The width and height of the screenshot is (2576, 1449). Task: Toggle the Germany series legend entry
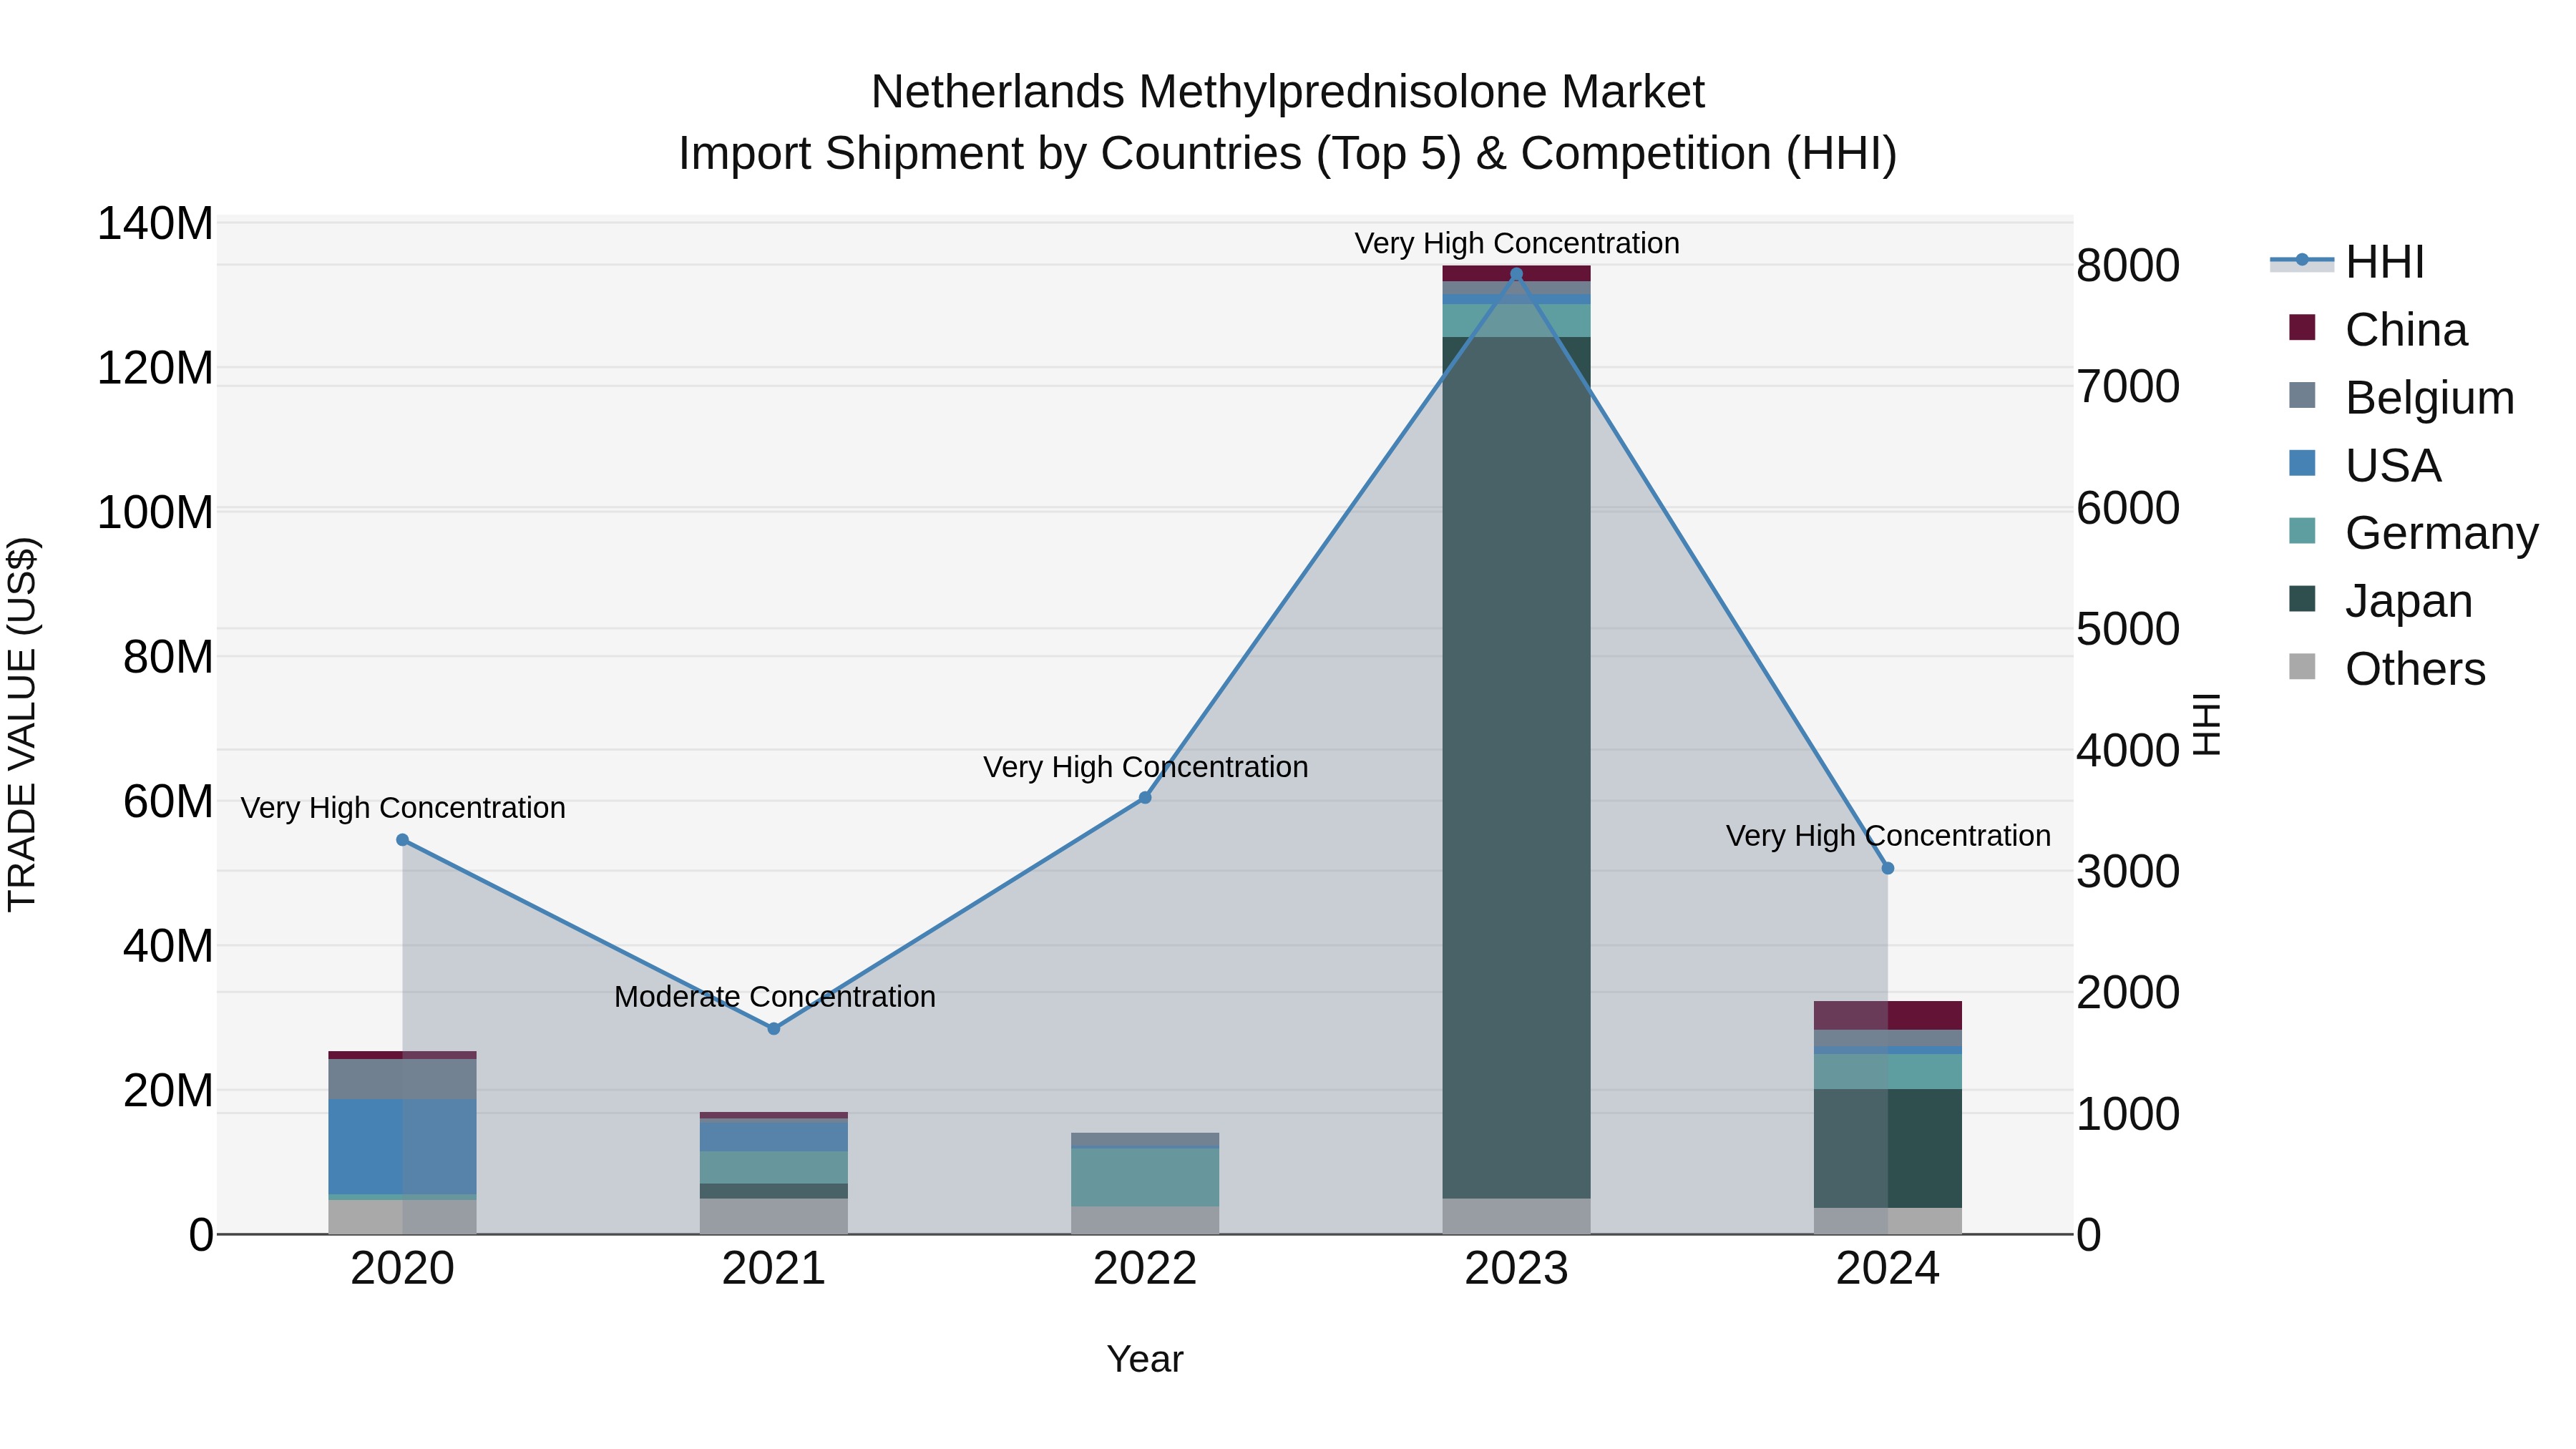[2413, 533]
